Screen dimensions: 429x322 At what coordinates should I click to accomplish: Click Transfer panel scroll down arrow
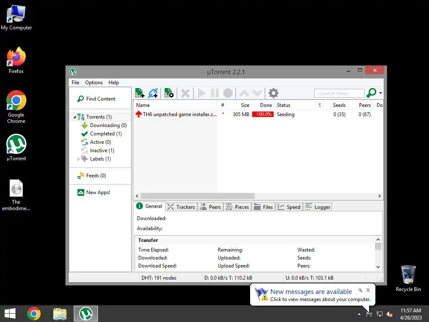point(378,267)
